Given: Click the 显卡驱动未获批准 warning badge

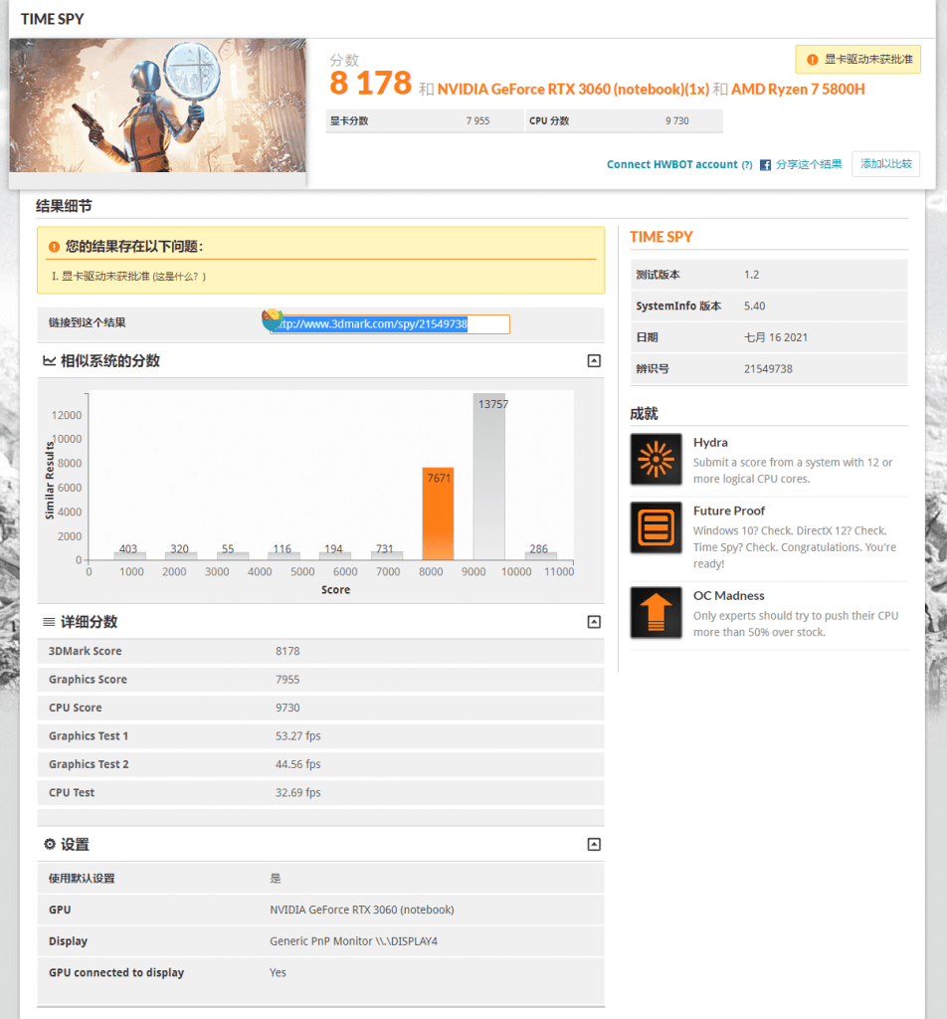Looking at the screenshot, I should click(x=857, y=60).
